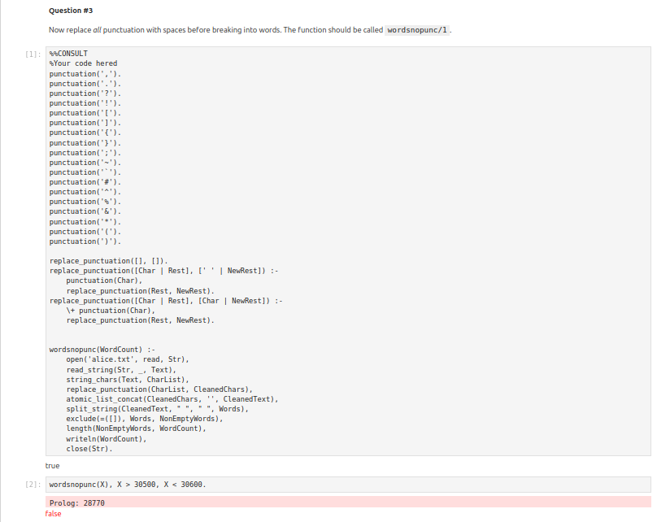657x522 pixels.
Task: Click the Question #3 heading
Action: pyautogui.click(x=70, y=9)
